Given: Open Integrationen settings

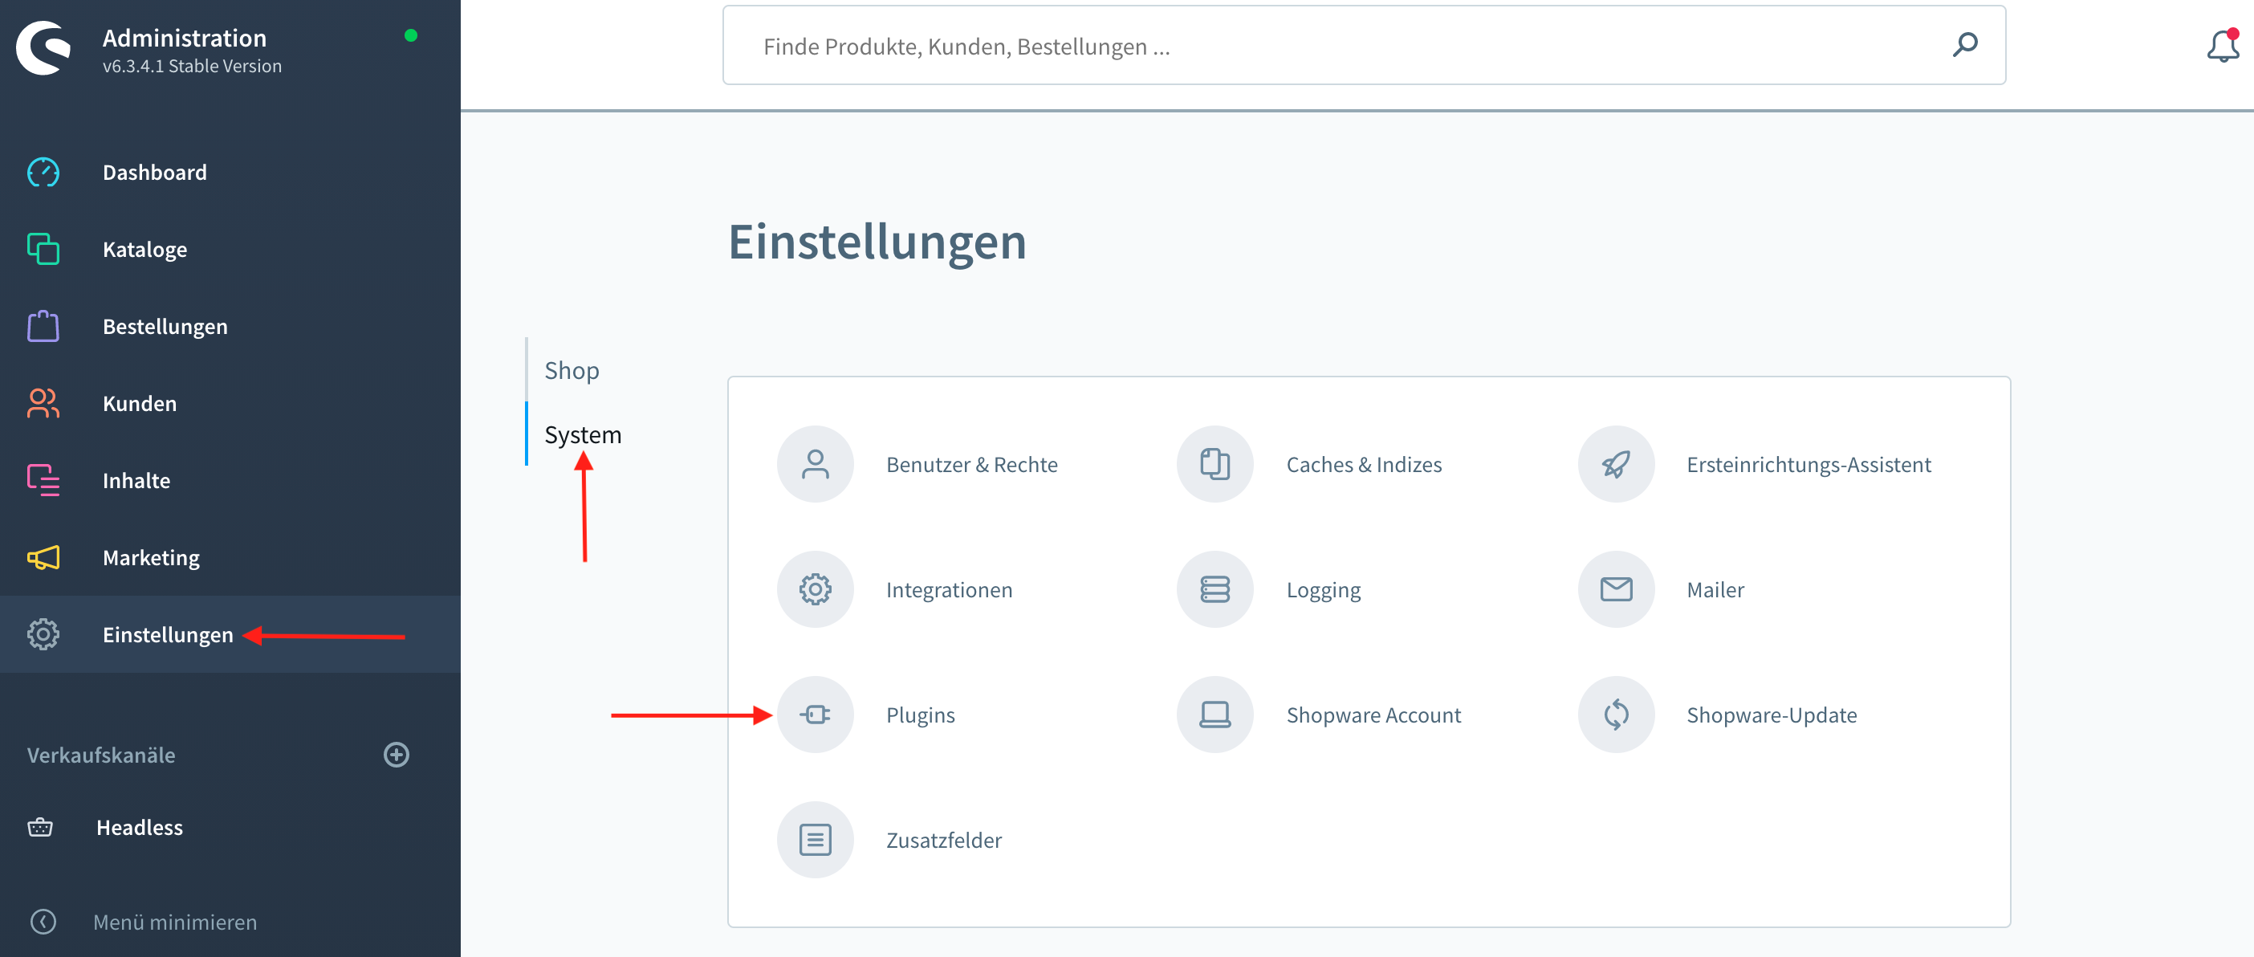Looking at the screenshot, I should tap(949, 589).
